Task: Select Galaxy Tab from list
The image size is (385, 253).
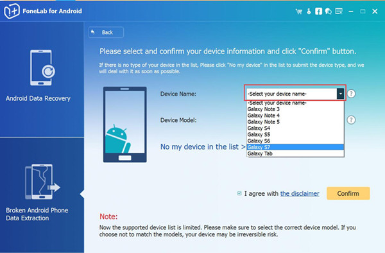Action: [295, 153]
